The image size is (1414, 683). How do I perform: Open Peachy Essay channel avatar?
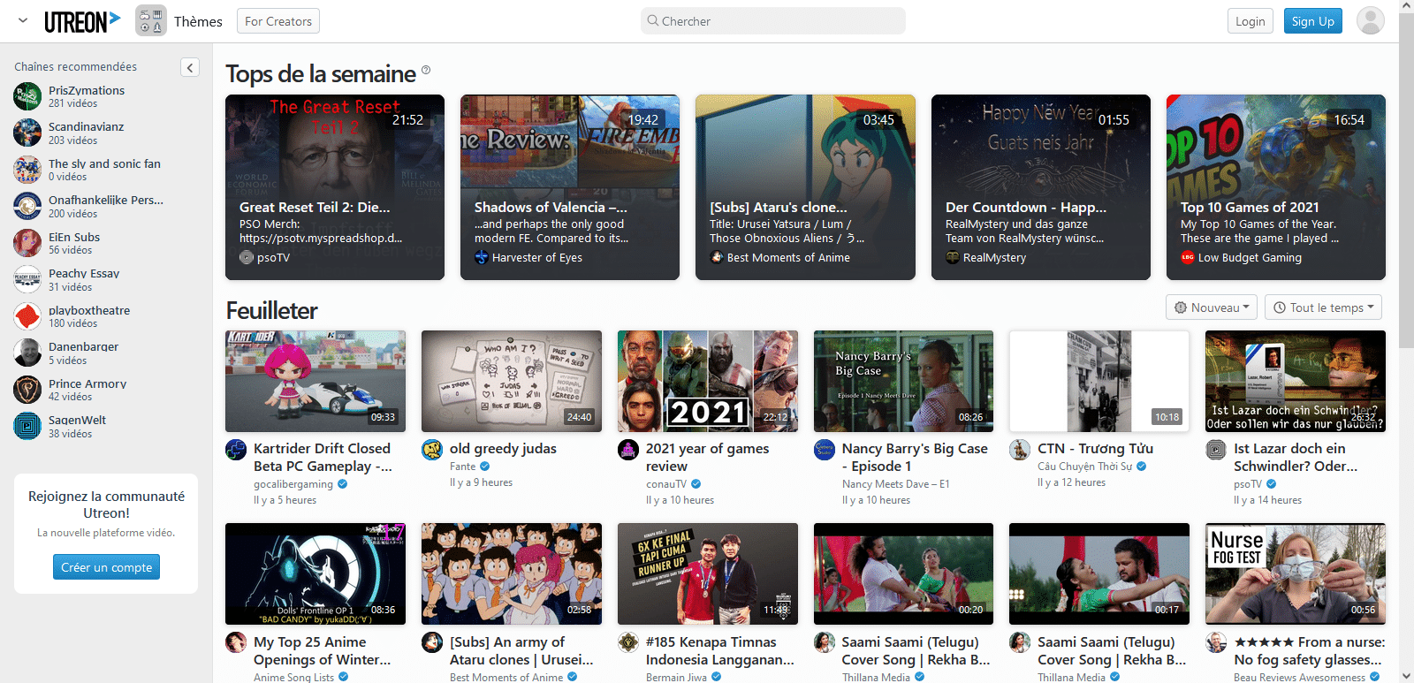tap(27, 279)
